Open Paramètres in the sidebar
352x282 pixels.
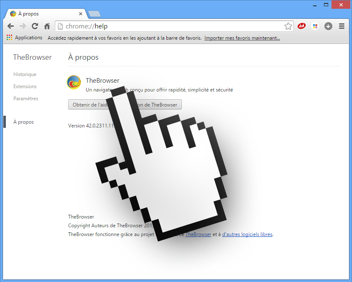26,99
